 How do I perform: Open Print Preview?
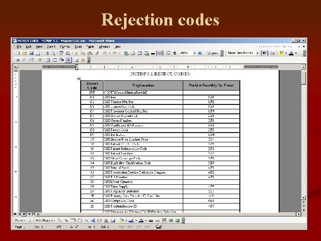tap(53, 53)
